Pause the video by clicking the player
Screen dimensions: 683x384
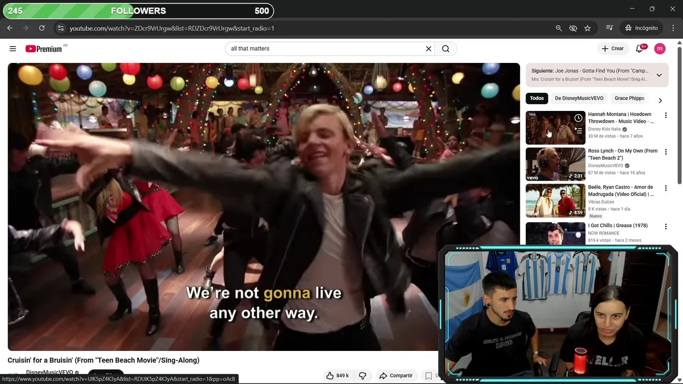click(x=264, y=207)
